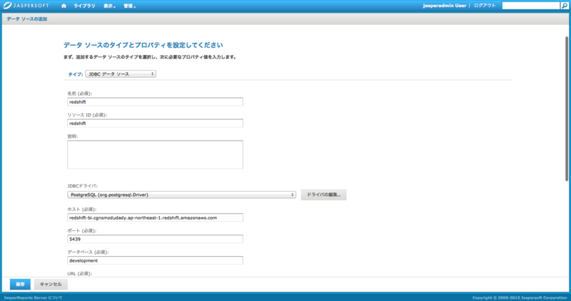Click the search magnifier icon
This screenshot has height=301, width=571.
(x=565, y=6)
